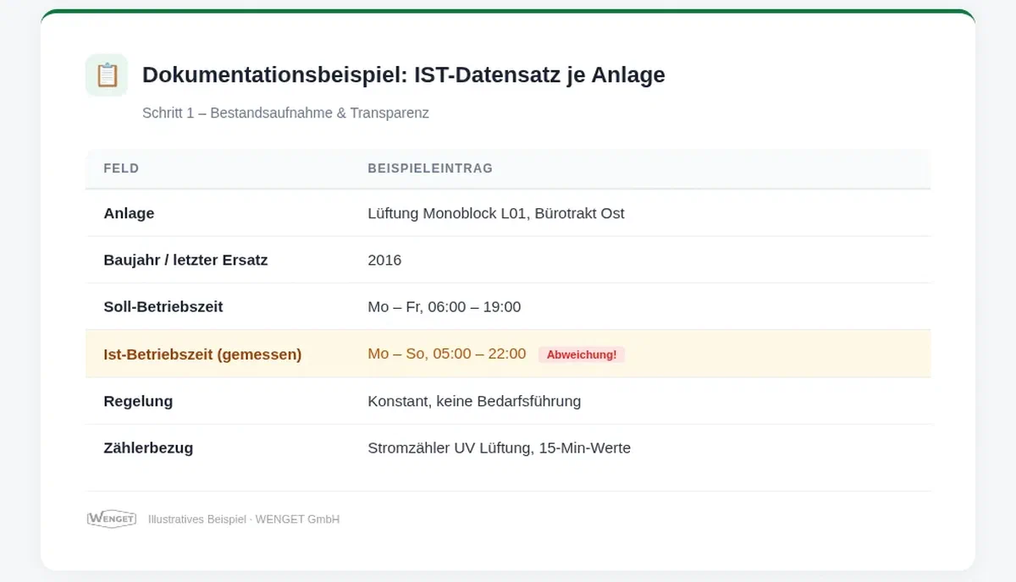Click the 'Regelung' field label
Image resolution: width=1016 pixels, height=582 pixels.
click(138, 401)
